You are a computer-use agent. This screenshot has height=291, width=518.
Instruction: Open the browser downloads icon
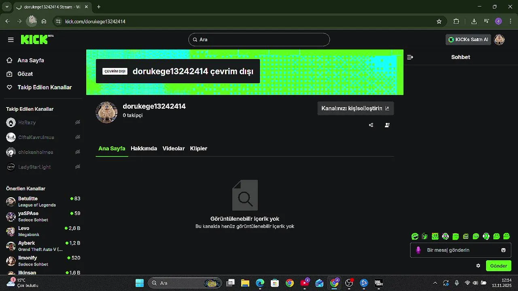(474, 21)
